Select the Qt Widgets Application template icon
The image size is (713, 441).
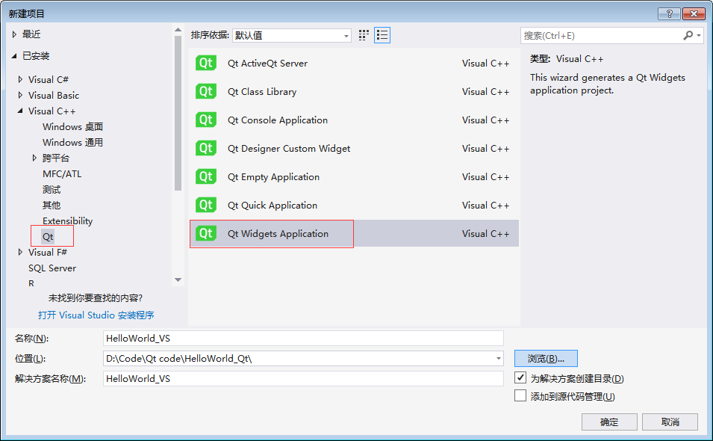click(x=205, y=233)
